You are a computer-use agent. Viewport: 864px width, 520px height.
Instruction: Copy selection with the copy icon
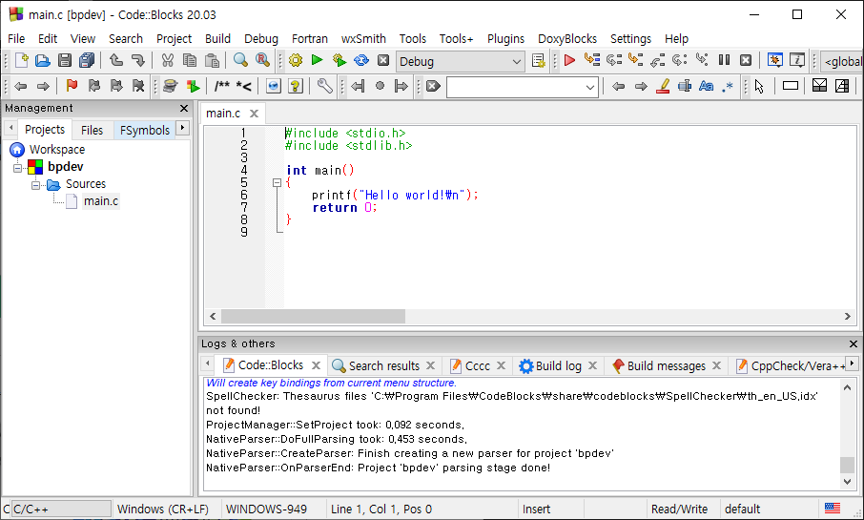pyautogui.click(x=190, y=60)
